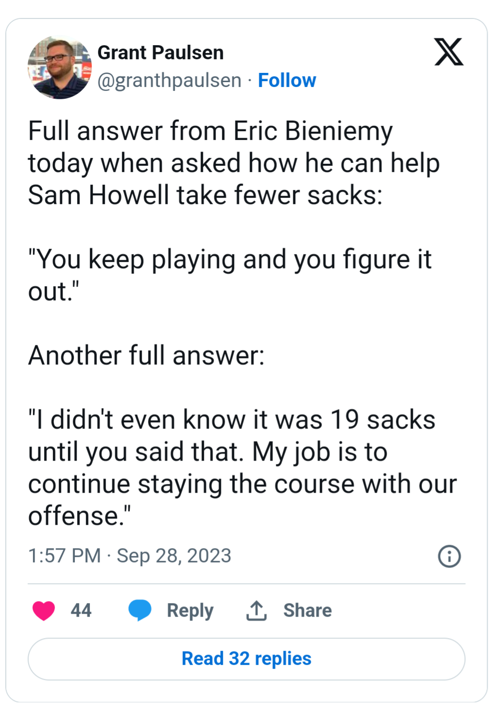
Task: Click the Reply text label
Action: pyautogui.click(x=190, y=611)
